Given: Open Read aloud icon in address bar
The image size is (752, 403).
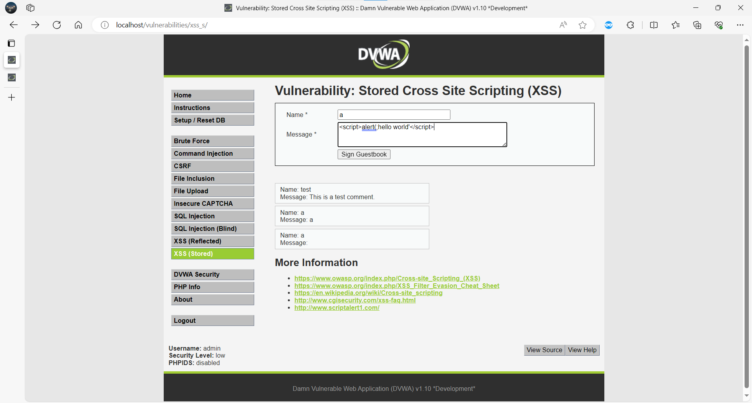Looking at the screenshot, I should point(563,25).
